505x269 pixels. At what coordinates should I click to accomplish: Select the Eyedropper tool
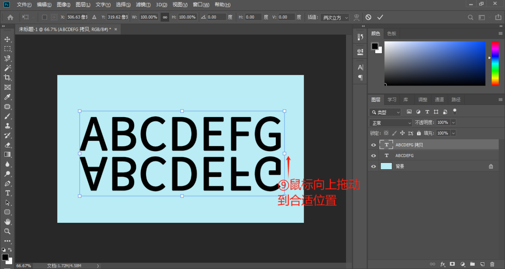[7, 97]
